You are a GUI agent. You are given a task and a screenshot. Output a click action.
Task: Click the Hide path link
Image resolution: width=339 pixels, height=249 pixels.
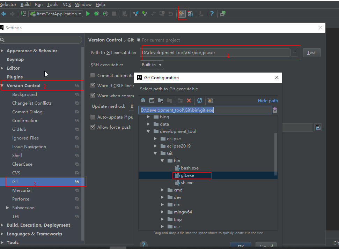click(x=268, y=101)
